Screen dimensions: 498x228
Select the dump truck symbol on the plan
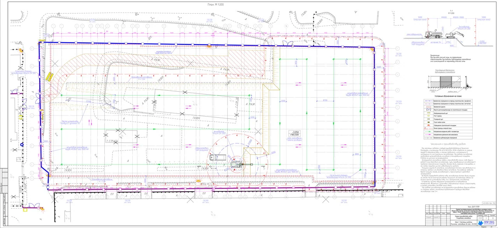tap(217, 157)
